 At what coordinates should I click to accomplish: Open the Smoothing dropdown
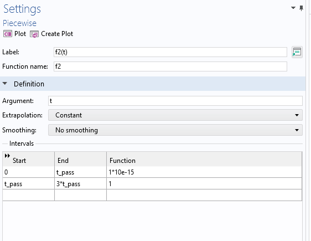tap(175, 130)
